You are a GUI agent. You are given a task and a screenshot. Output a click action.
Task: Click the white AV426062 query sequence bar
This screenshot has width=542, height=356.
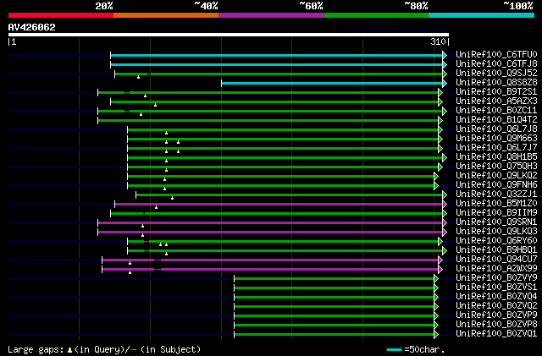pyautogui.click(x=229, y=35)
